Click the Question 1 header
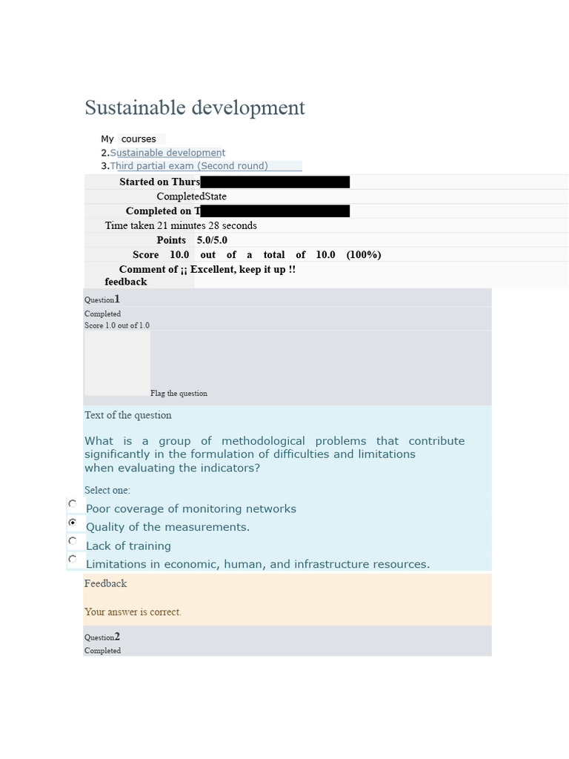This screenshot has width=569, height=759. pos(102,299)
